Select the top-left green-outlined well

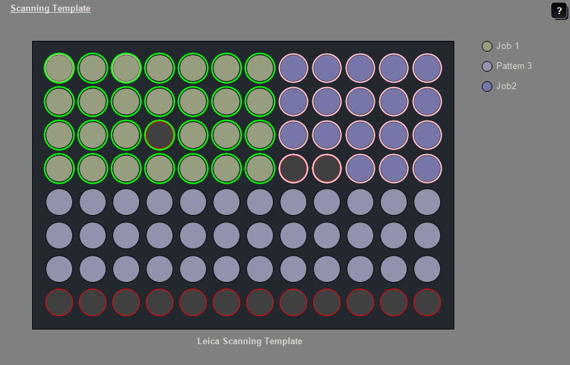60,68
